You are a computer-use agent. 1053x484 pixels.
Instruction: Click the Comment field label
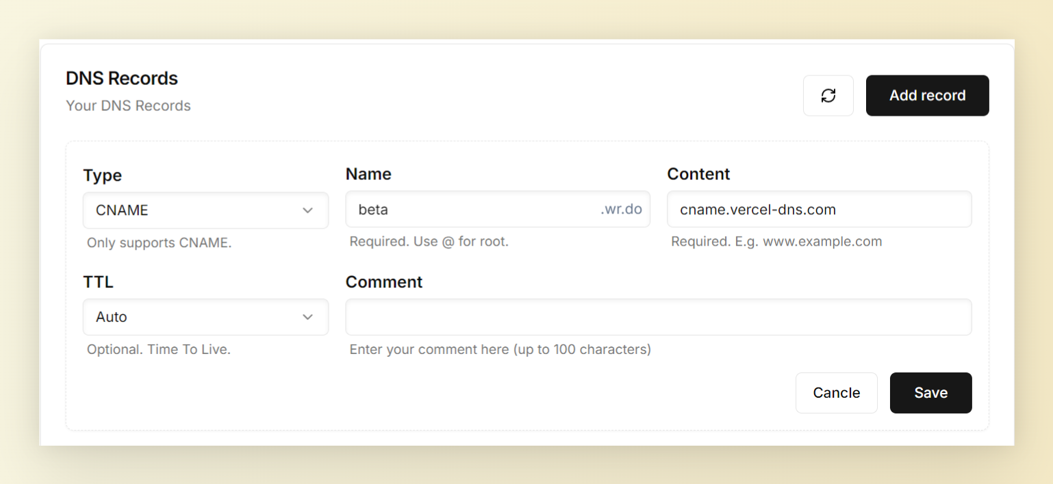384,282
